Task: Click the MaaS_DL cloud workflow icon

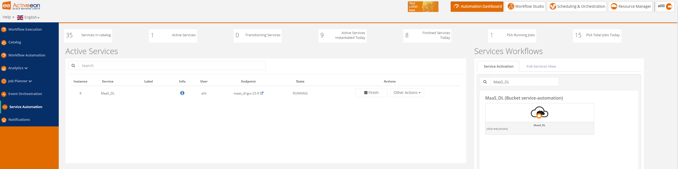Action: tap(539, 113)
